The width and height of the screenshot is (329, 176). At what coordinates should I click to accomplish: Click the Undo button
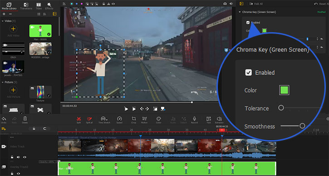(4, 120)
